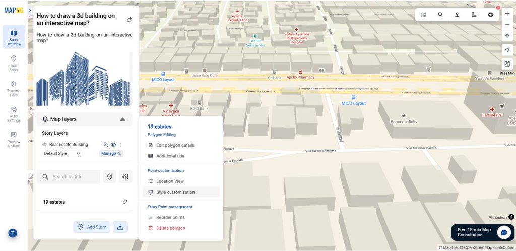This screenshot has width=516, height=251.
Task: Click the locate me arrow icon
Action: [x=507, y=50]
